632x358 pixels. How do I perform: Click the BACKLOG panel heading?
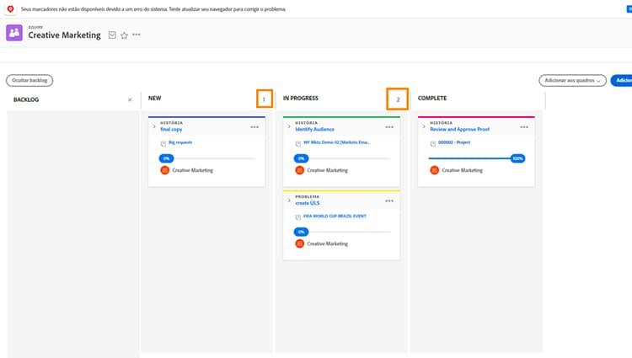(26, 99)
